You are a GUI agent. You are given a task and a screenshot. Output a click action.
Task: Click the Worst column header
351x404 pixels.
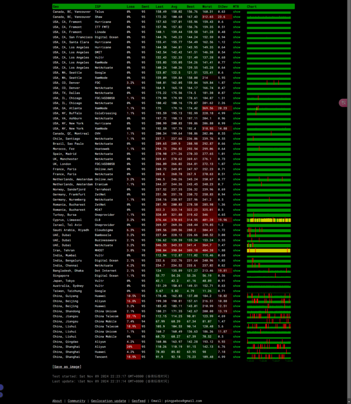pos(207,7)
